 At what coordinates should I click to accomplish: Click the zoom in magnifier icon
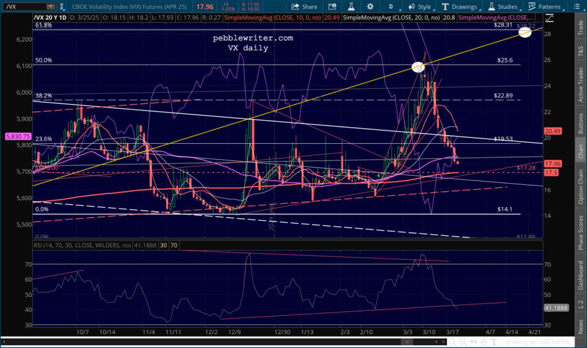coord(463,342)
